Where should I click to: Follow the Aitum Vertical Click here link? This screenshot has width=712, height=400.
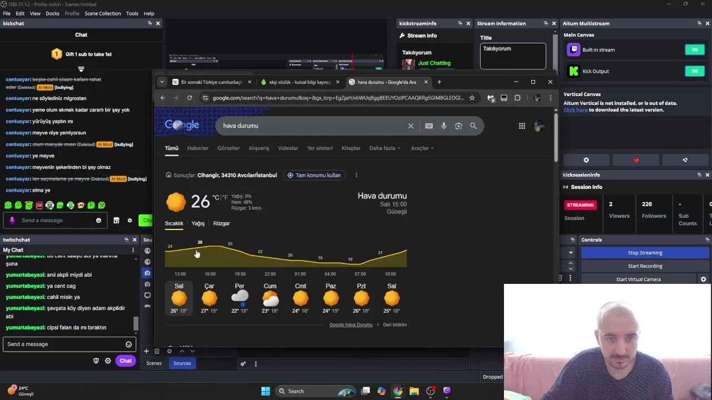(x=575, y=110)
